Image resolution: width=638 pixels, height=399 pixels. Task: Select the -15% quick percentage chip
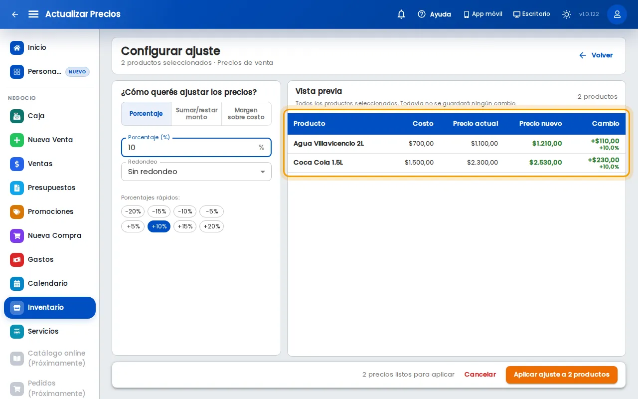(159, 211)
